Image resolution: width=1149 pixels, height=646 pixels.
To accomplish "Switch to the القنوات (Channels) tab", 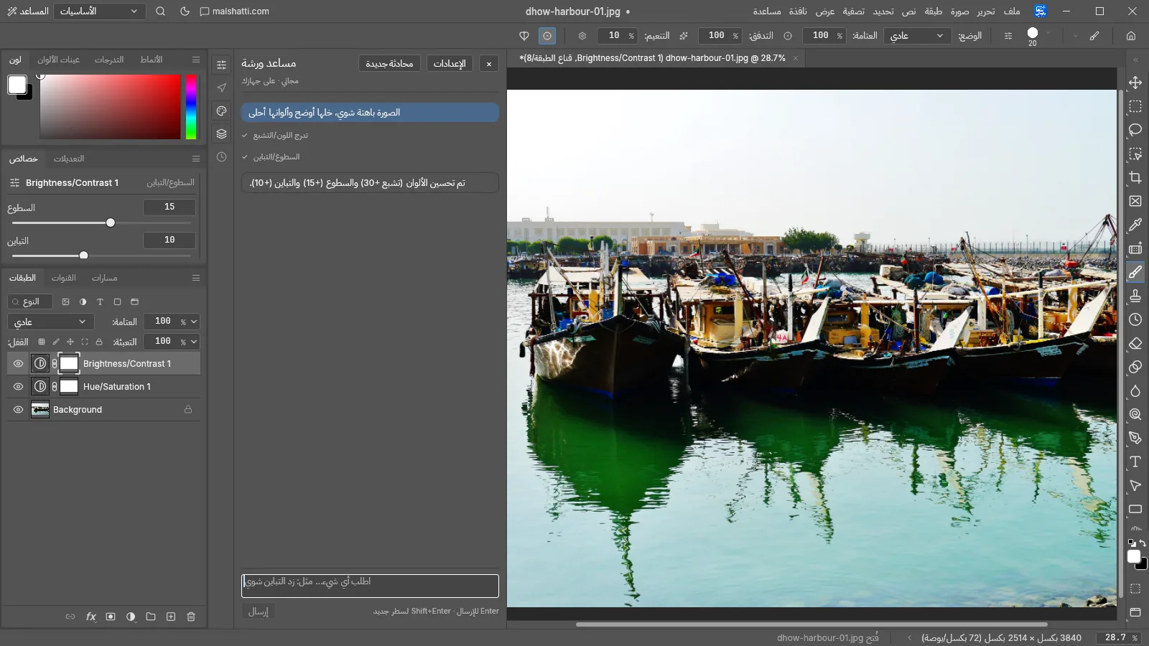I will 64,278.
